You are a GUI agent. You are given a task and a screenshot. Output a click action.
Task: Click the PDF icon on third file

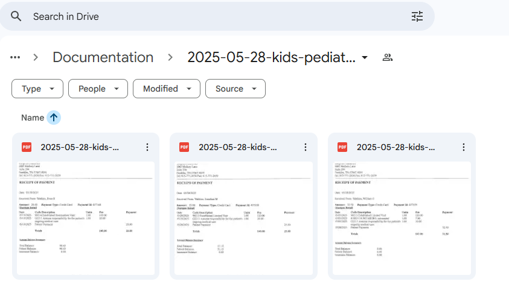pyautogui.click(x=342, y=147)
